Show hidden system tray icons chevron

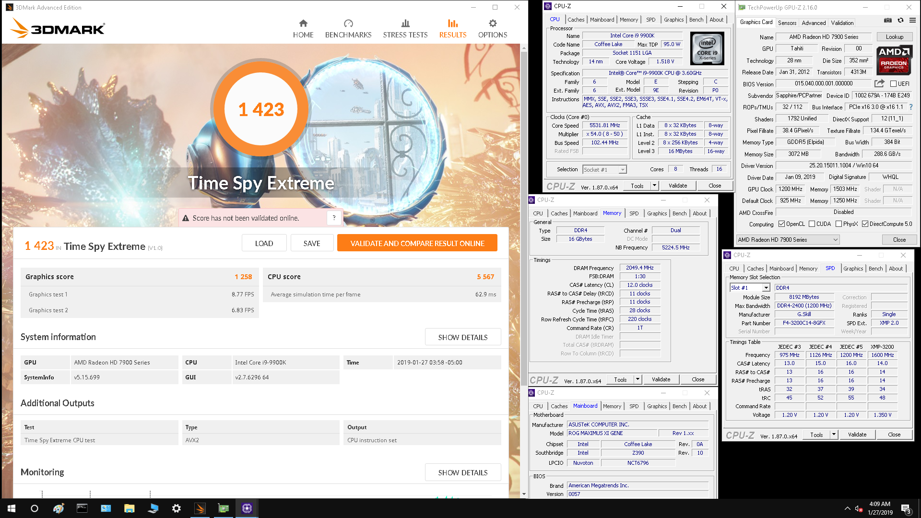(x=847, y=509)
